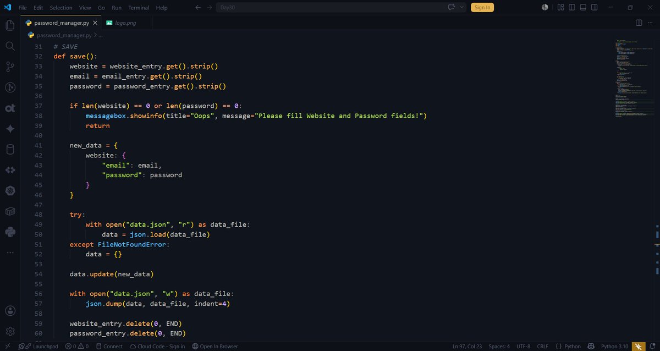The image size is (660, 351).
Task: Open the Manage gear icon
Action: point(10,331)
